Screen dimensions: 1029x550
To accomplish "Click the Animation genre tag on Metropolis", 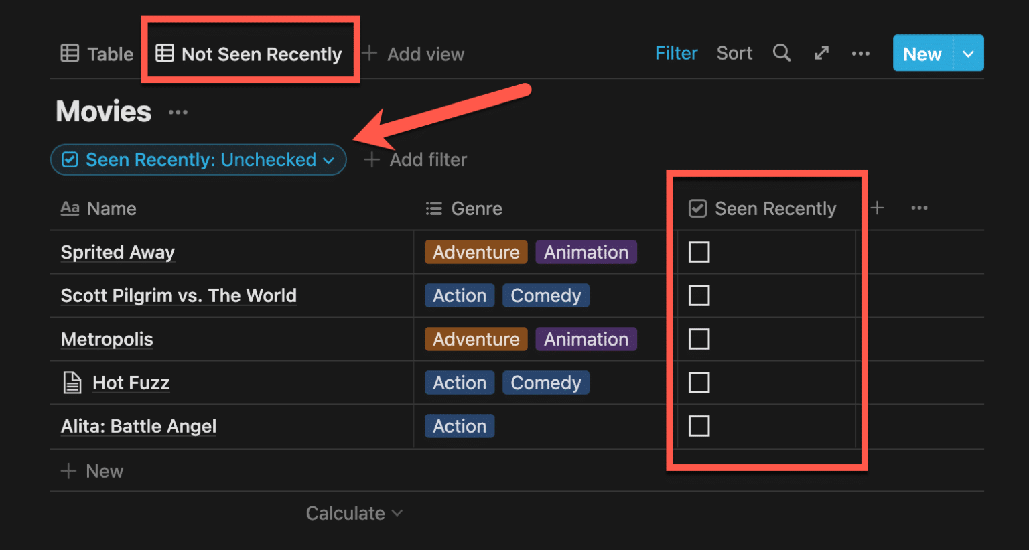I will point(586,339).
